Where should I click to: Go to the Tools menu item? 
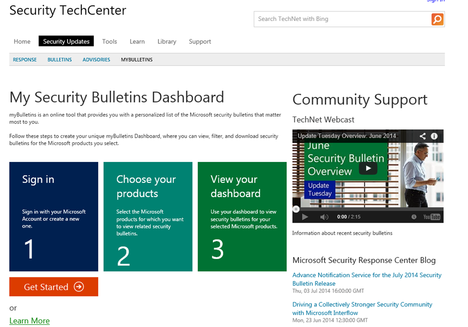click(x=110, y=42)
